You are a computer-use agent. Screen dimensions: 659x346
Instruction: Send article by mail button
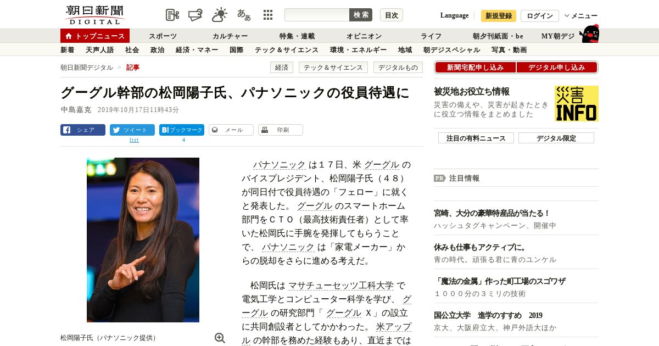coord(231,130)
